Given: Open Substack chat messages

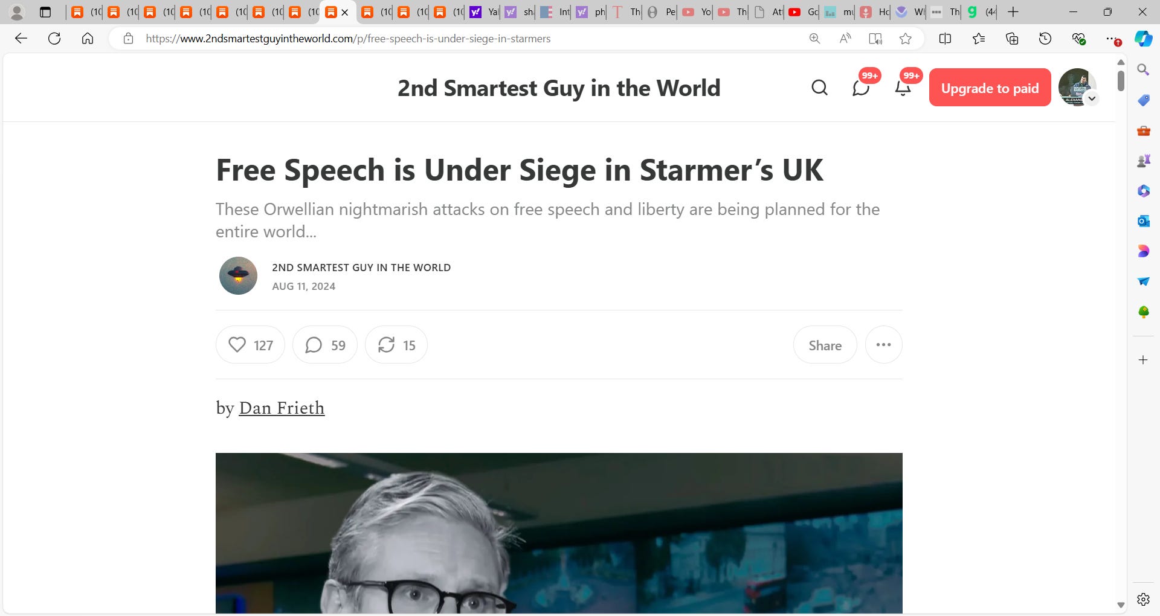Looking at the screenshot, I should click(861, 88).
